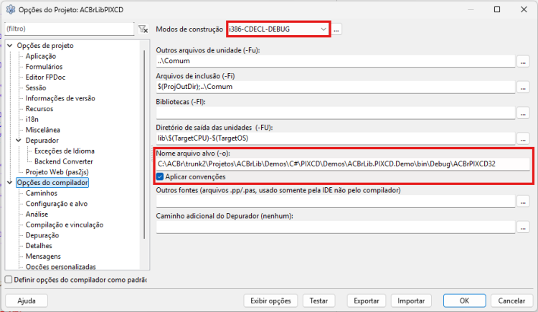The width and height of the screenshot is (538, 312).
Task: Enable Definir opções do compilador como padrão
Action: (x=9, y=280)
